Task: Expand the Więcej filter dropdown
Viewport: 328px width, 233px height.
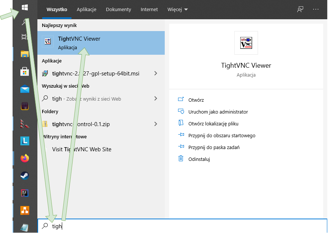Action: 177,9
